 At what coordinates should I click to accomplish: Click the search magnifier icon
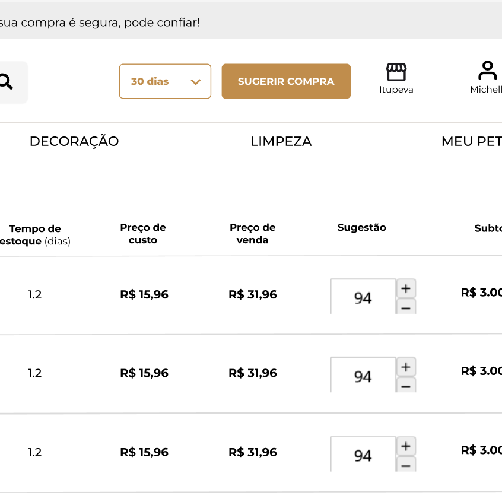(6, 82)
